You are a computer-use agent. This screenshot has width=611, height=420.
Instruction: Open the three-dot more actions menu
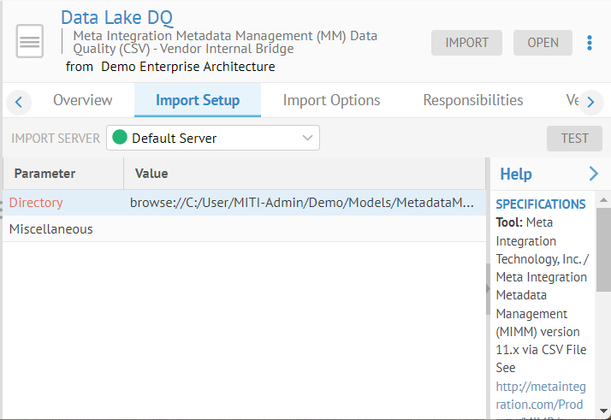click(x=590, y=43)
